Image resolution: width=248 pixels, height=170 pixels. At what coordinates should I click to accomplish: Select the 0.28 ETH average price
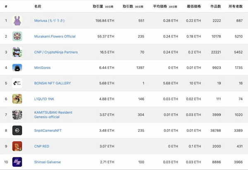click(170, 21)
